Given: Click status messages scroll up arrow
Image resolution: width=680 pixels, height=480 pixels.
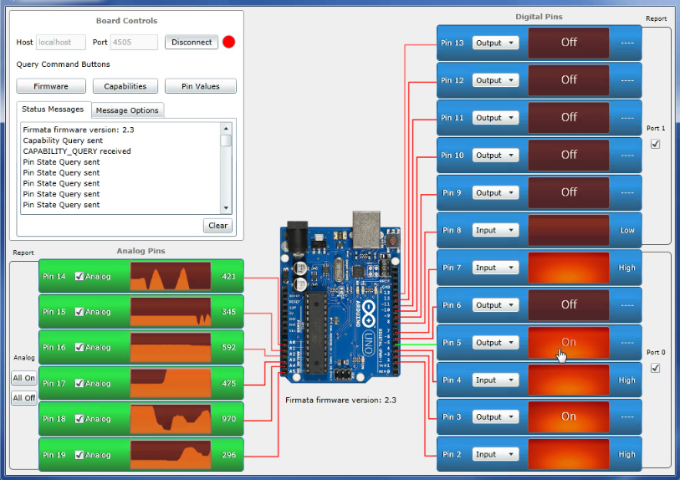Looking at the screenshot, I should (225, 129).
